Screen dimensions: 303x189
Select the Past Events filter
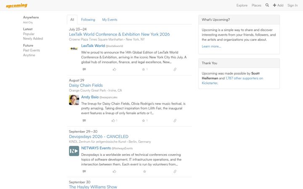click(32, 50)
